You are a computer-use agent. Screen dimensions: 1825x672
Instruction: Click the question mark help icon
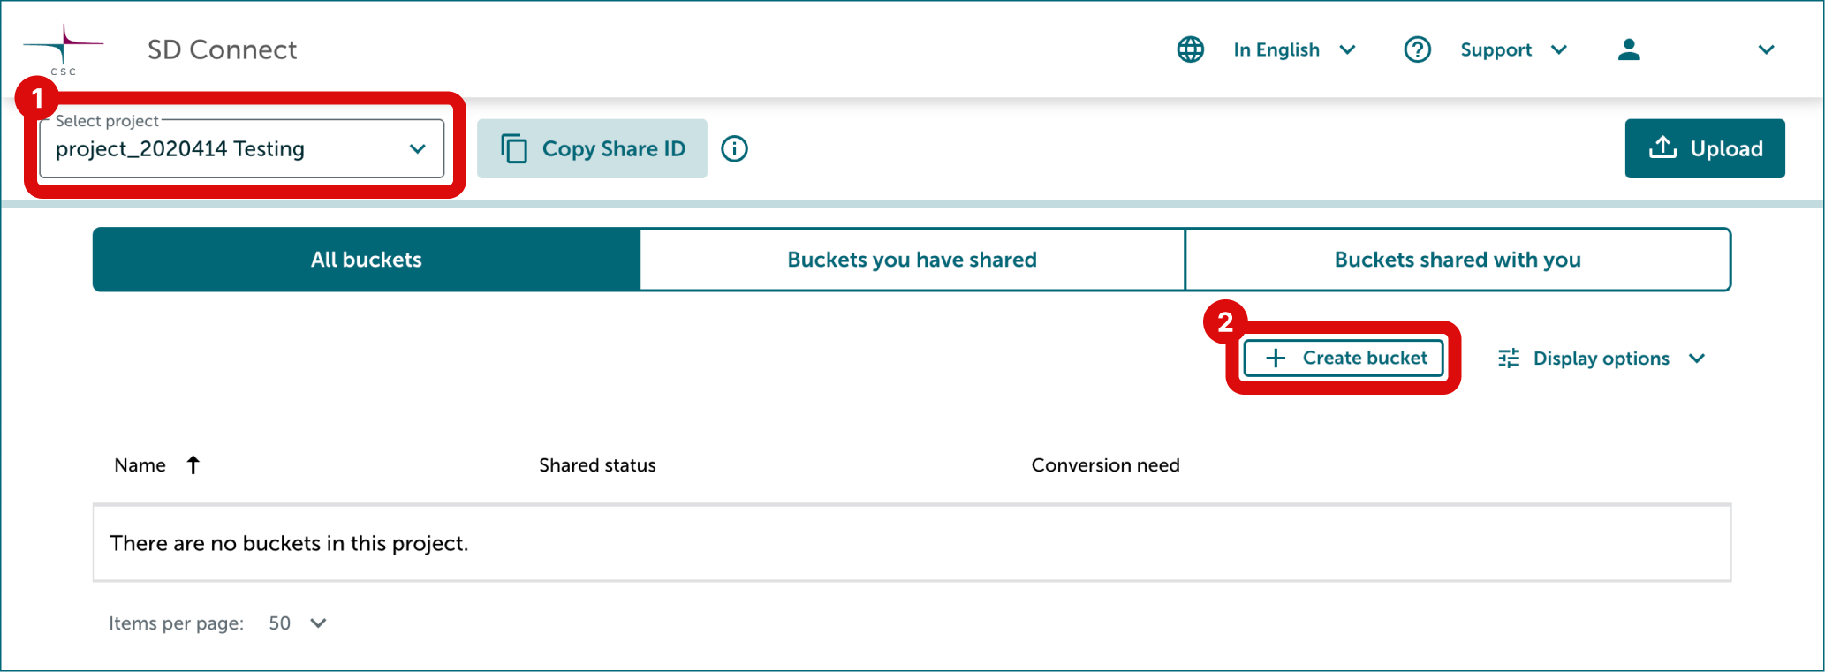(1417, 49)
